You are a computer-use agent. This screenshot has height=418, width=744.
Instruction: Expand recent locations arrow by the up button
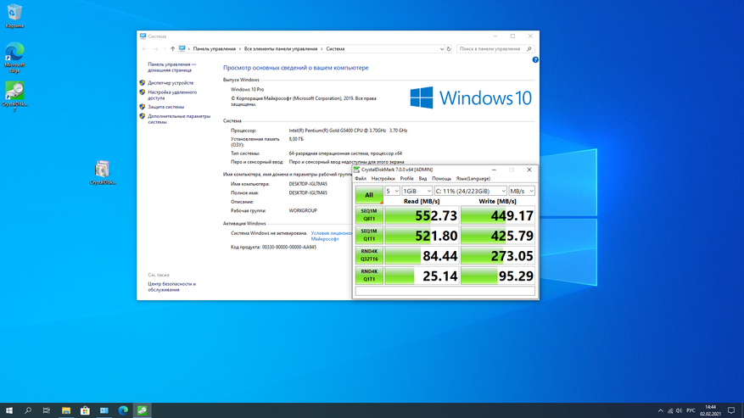point(165,49)
